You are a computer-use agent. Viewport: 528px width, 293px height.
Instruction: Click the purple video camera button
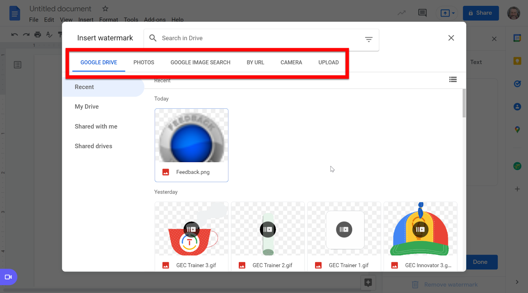pyautogui.click(x=8, y=277)
